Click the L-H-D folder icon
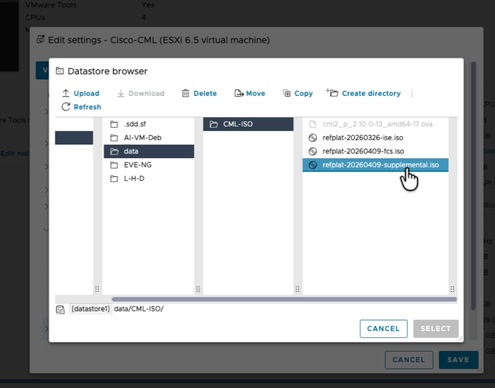The height and width of the screenshot is (388, 495). (x=114, y=179)
